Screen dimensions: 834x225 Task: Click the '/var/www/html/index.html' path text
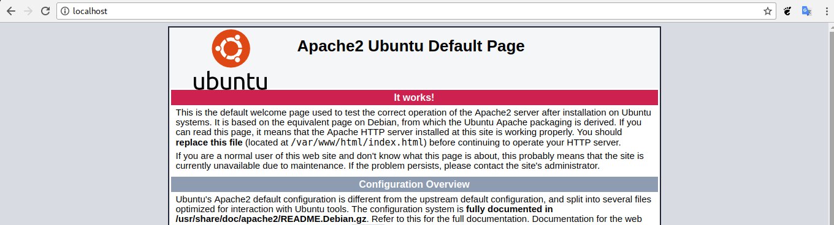[357, 142]
